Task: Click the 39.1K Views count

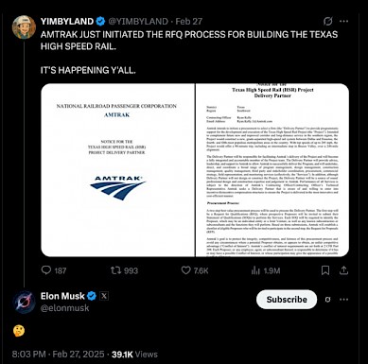Action: pos(134,355)
